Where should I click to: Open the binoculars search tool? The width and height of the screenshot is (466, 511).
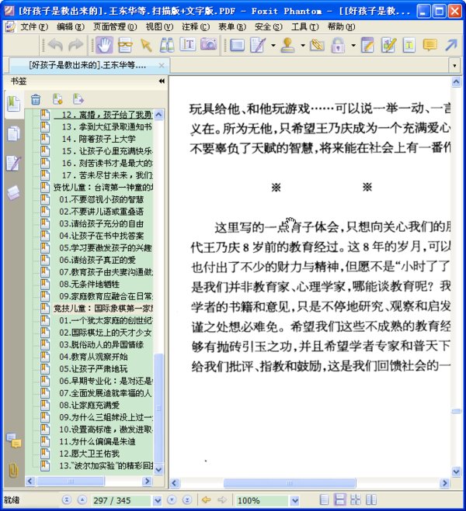pyautogui.click(x=167, y=45)
